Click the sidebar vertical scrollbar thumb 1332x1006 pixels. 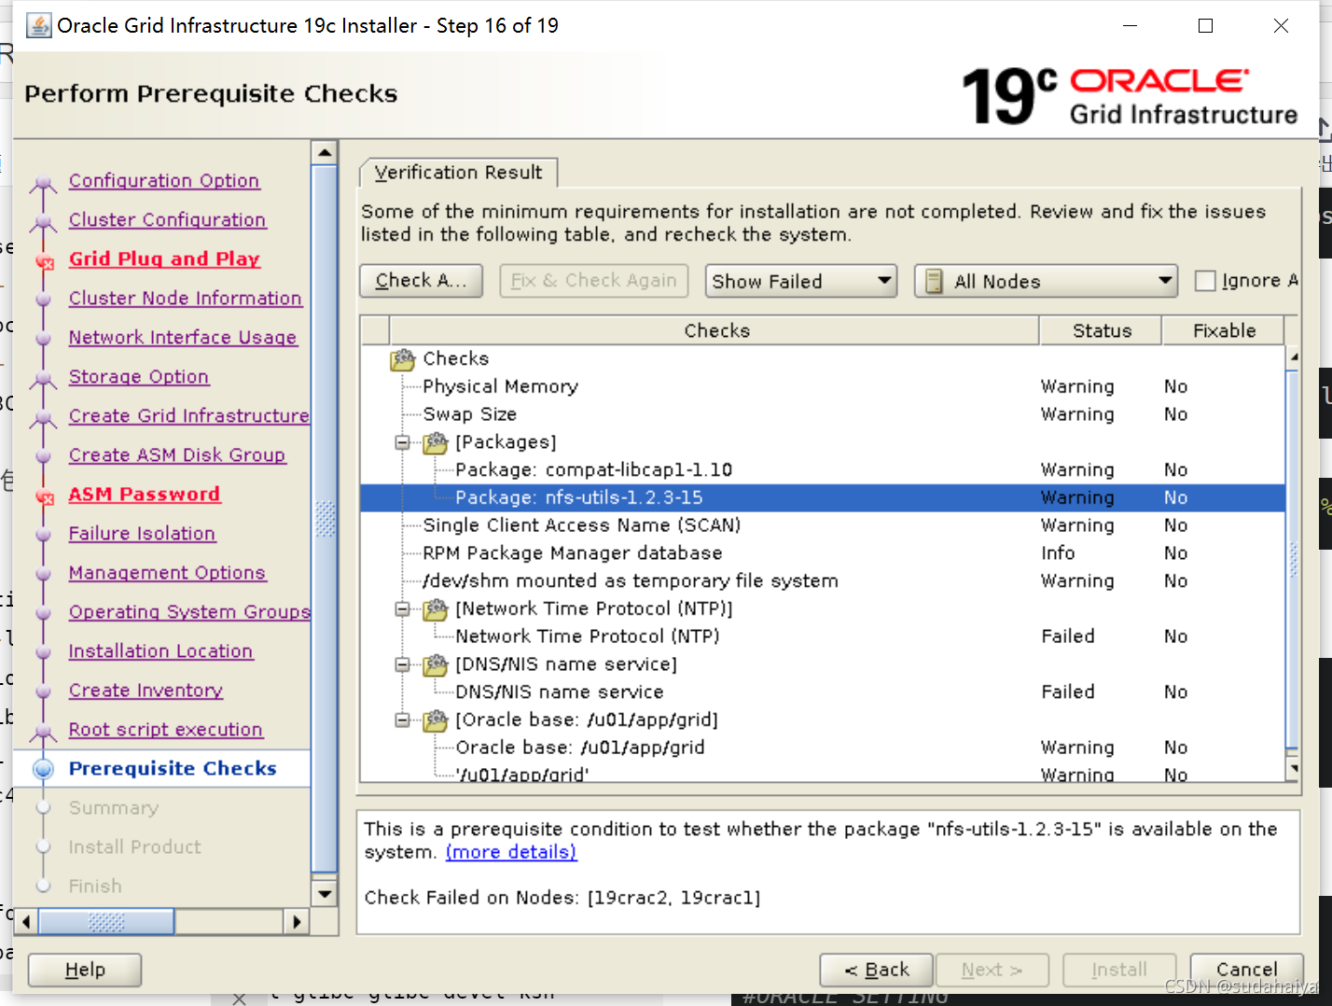click(325, 520)
